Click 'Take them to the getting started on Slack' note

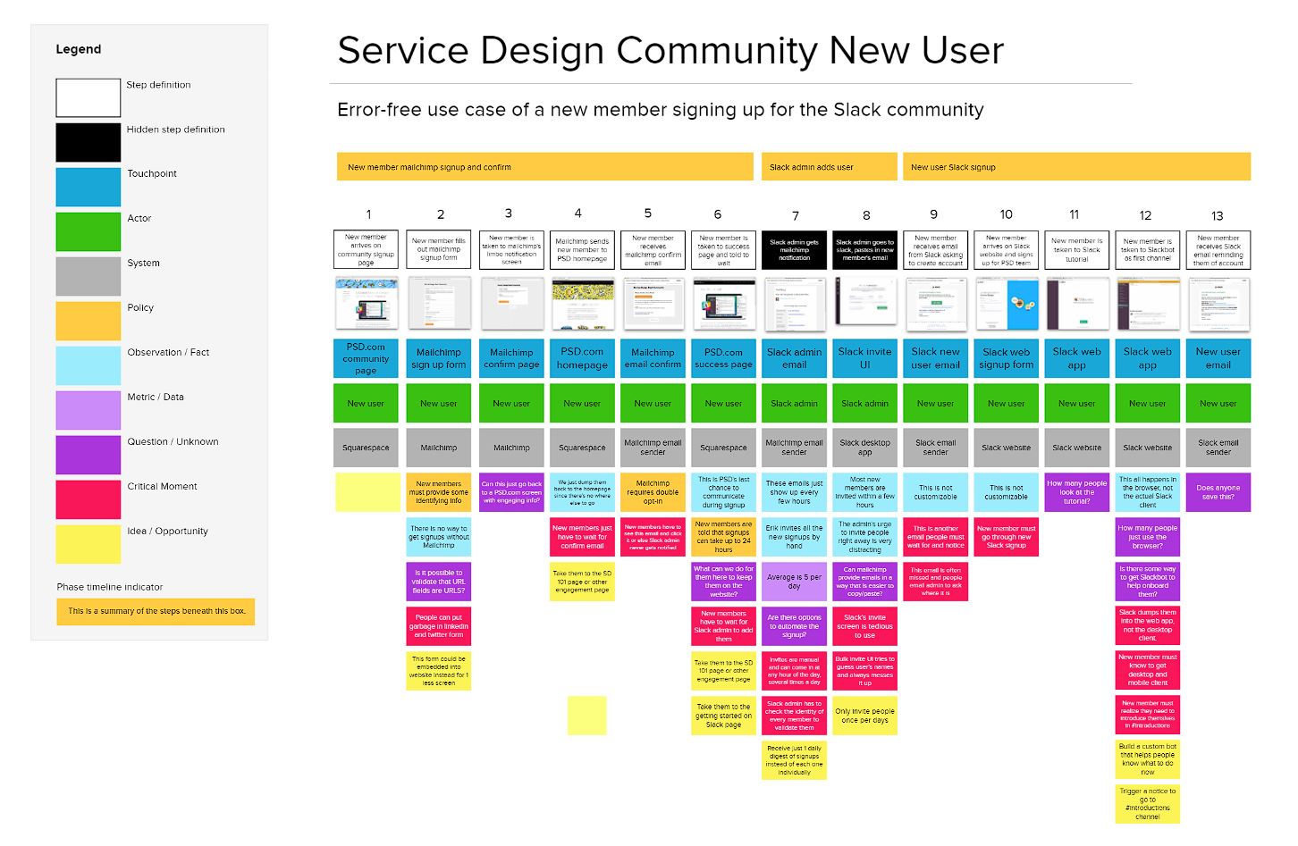(x=724, y=716)
